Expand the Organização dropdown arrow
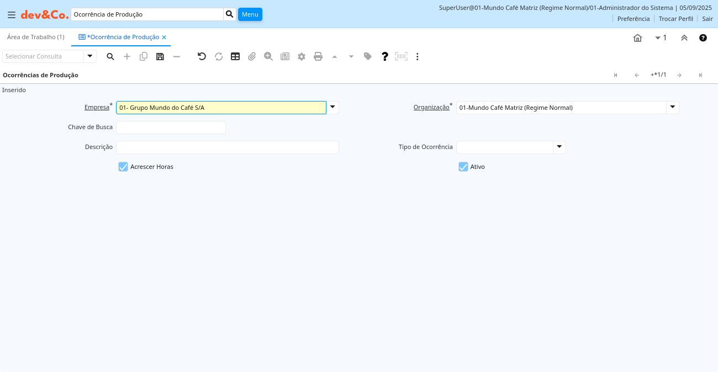The width and height of the screenshot is (718, 372). 672,107
